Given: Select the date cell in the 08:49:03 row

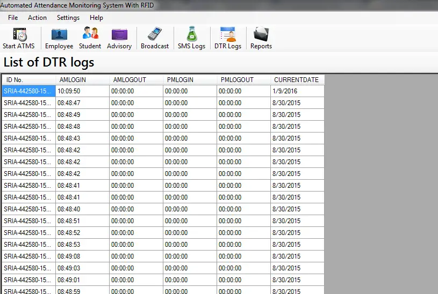Looking at the screenshot, I should pyautogui.click(x=297, y=268).
